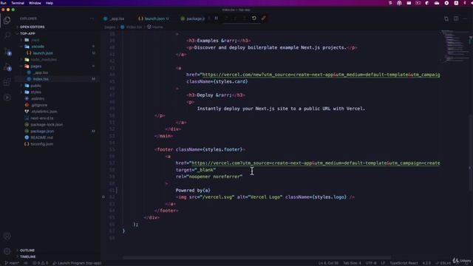Restart debugging with the circular arrow icon
The image size is (473, 266).
click(x=254, y=18)
